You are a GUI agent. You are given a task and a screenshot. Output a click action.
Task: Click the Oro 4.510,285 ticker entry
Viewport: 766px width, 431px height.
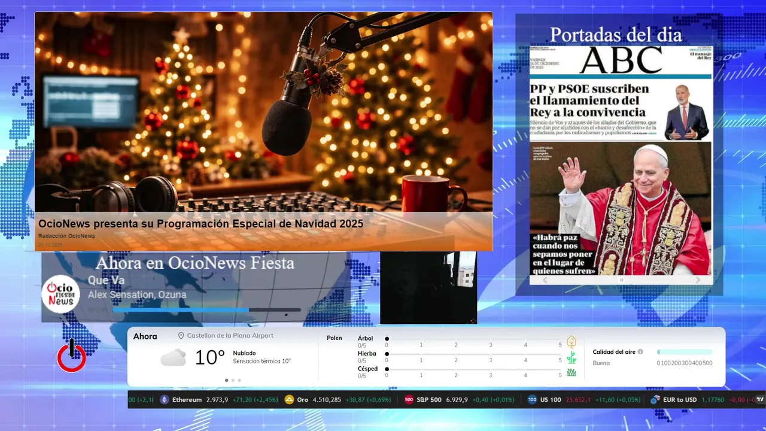(338, 400)
